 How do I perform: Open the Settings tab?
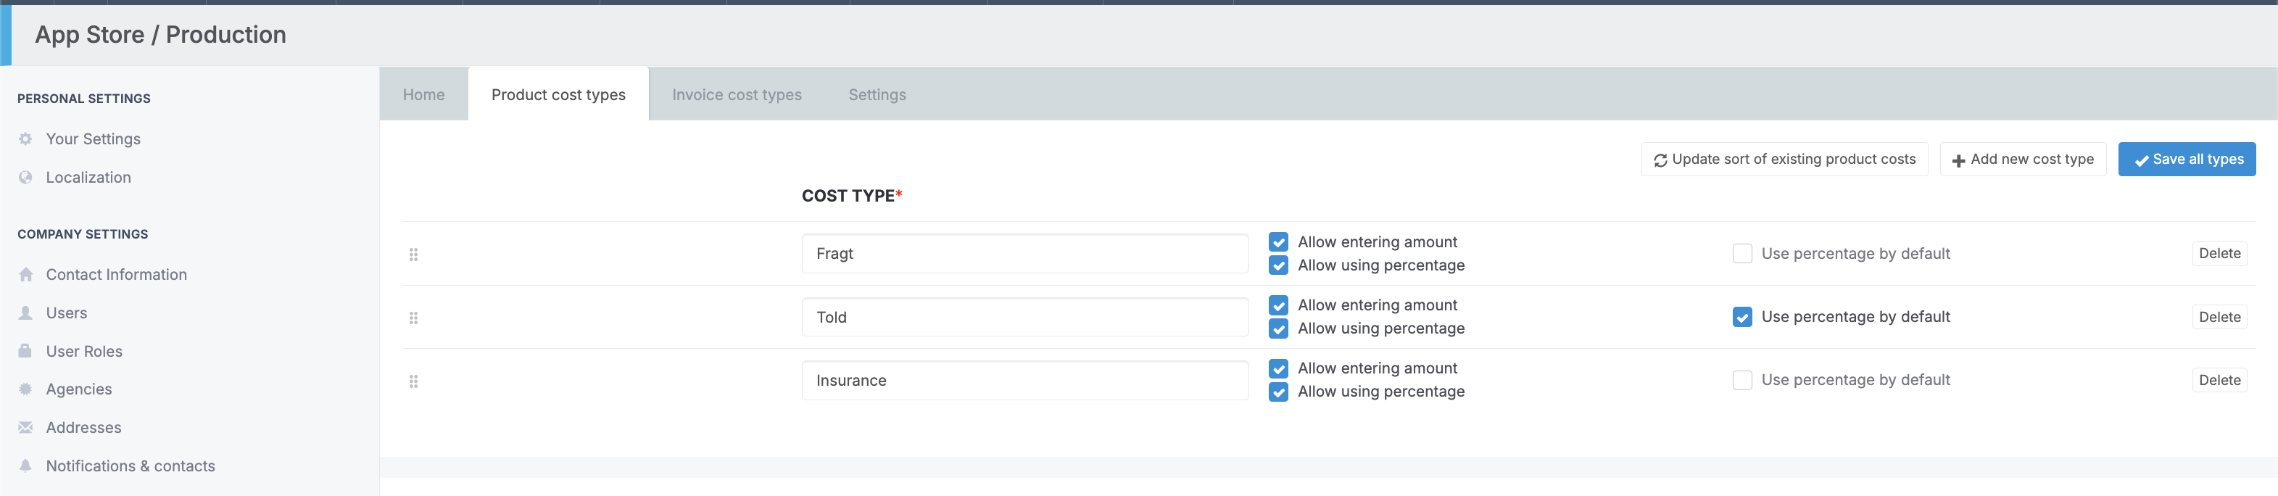877,94
